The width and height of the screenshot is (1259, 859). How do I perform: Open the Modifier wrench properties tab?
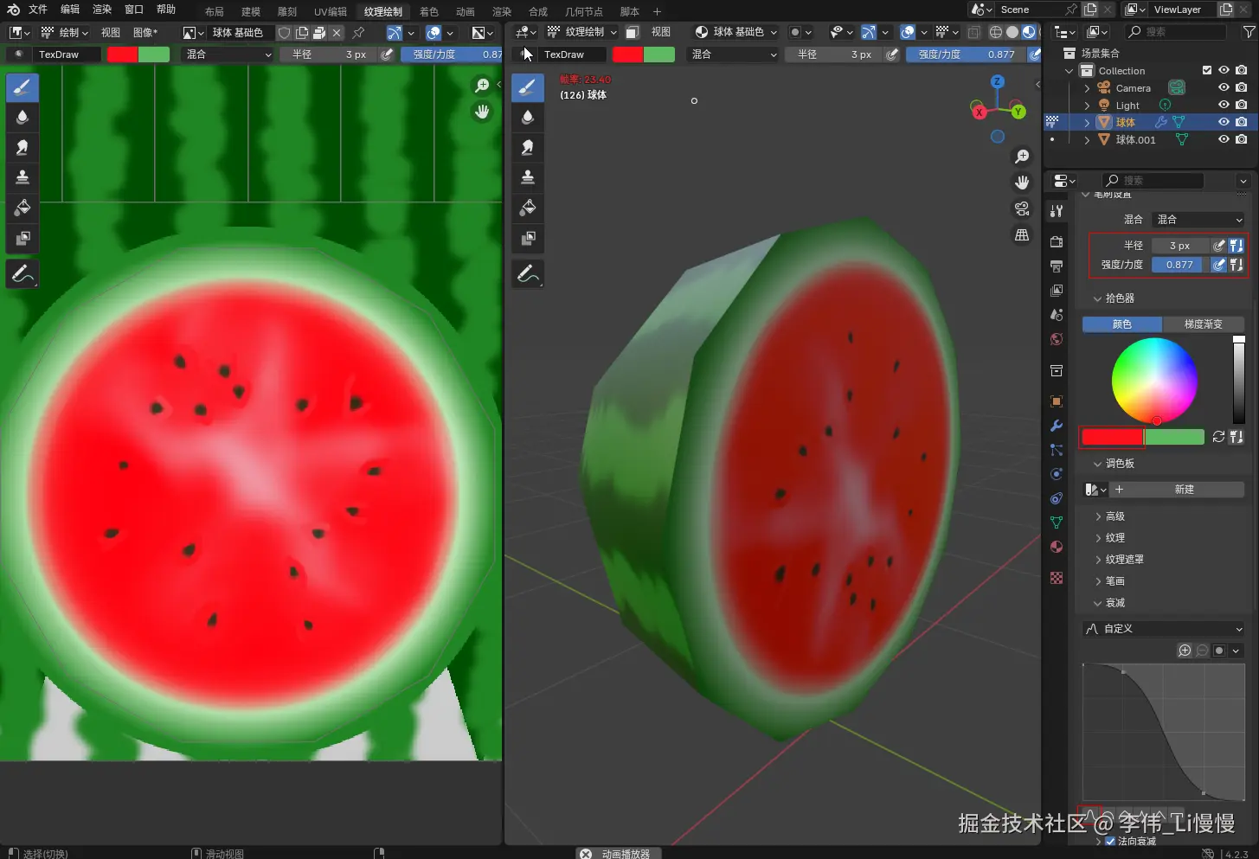[x=1057, y=426]
